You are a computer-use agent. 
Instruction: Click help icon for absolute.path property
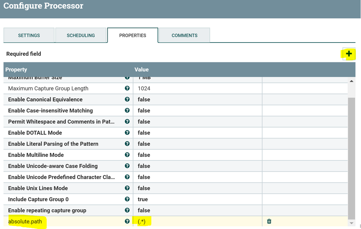127,221
